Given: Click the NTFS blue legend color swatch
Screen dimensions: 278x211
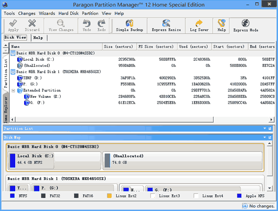Looking at the screenshot, I should (12, 197).
